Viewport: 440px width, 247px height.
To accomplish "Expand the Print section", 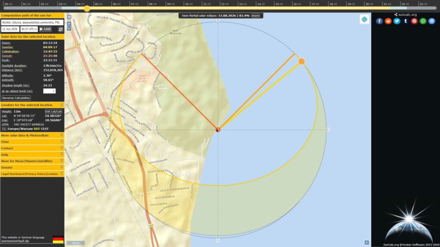I will point(32,142).
